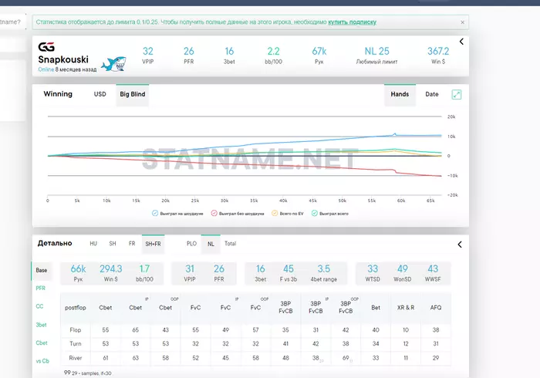The width and height of the screenshot is (540, 378).
Task: Toggle the total winnings line in legend
Action: tap(330, 214)
